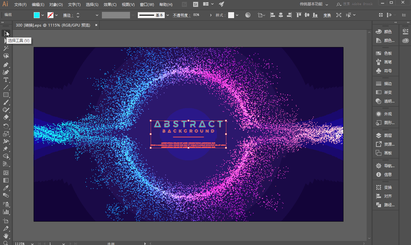
Task: Open the graphic style 样式 dropdown arrow
Action: coord(237,15)
